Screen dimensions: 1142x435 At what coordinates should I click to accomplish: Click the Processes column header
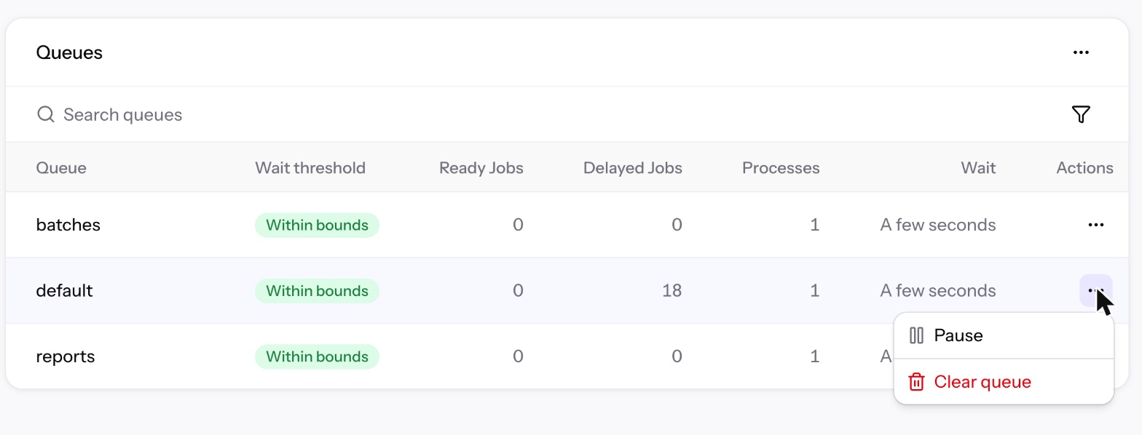tap(781, 168)
